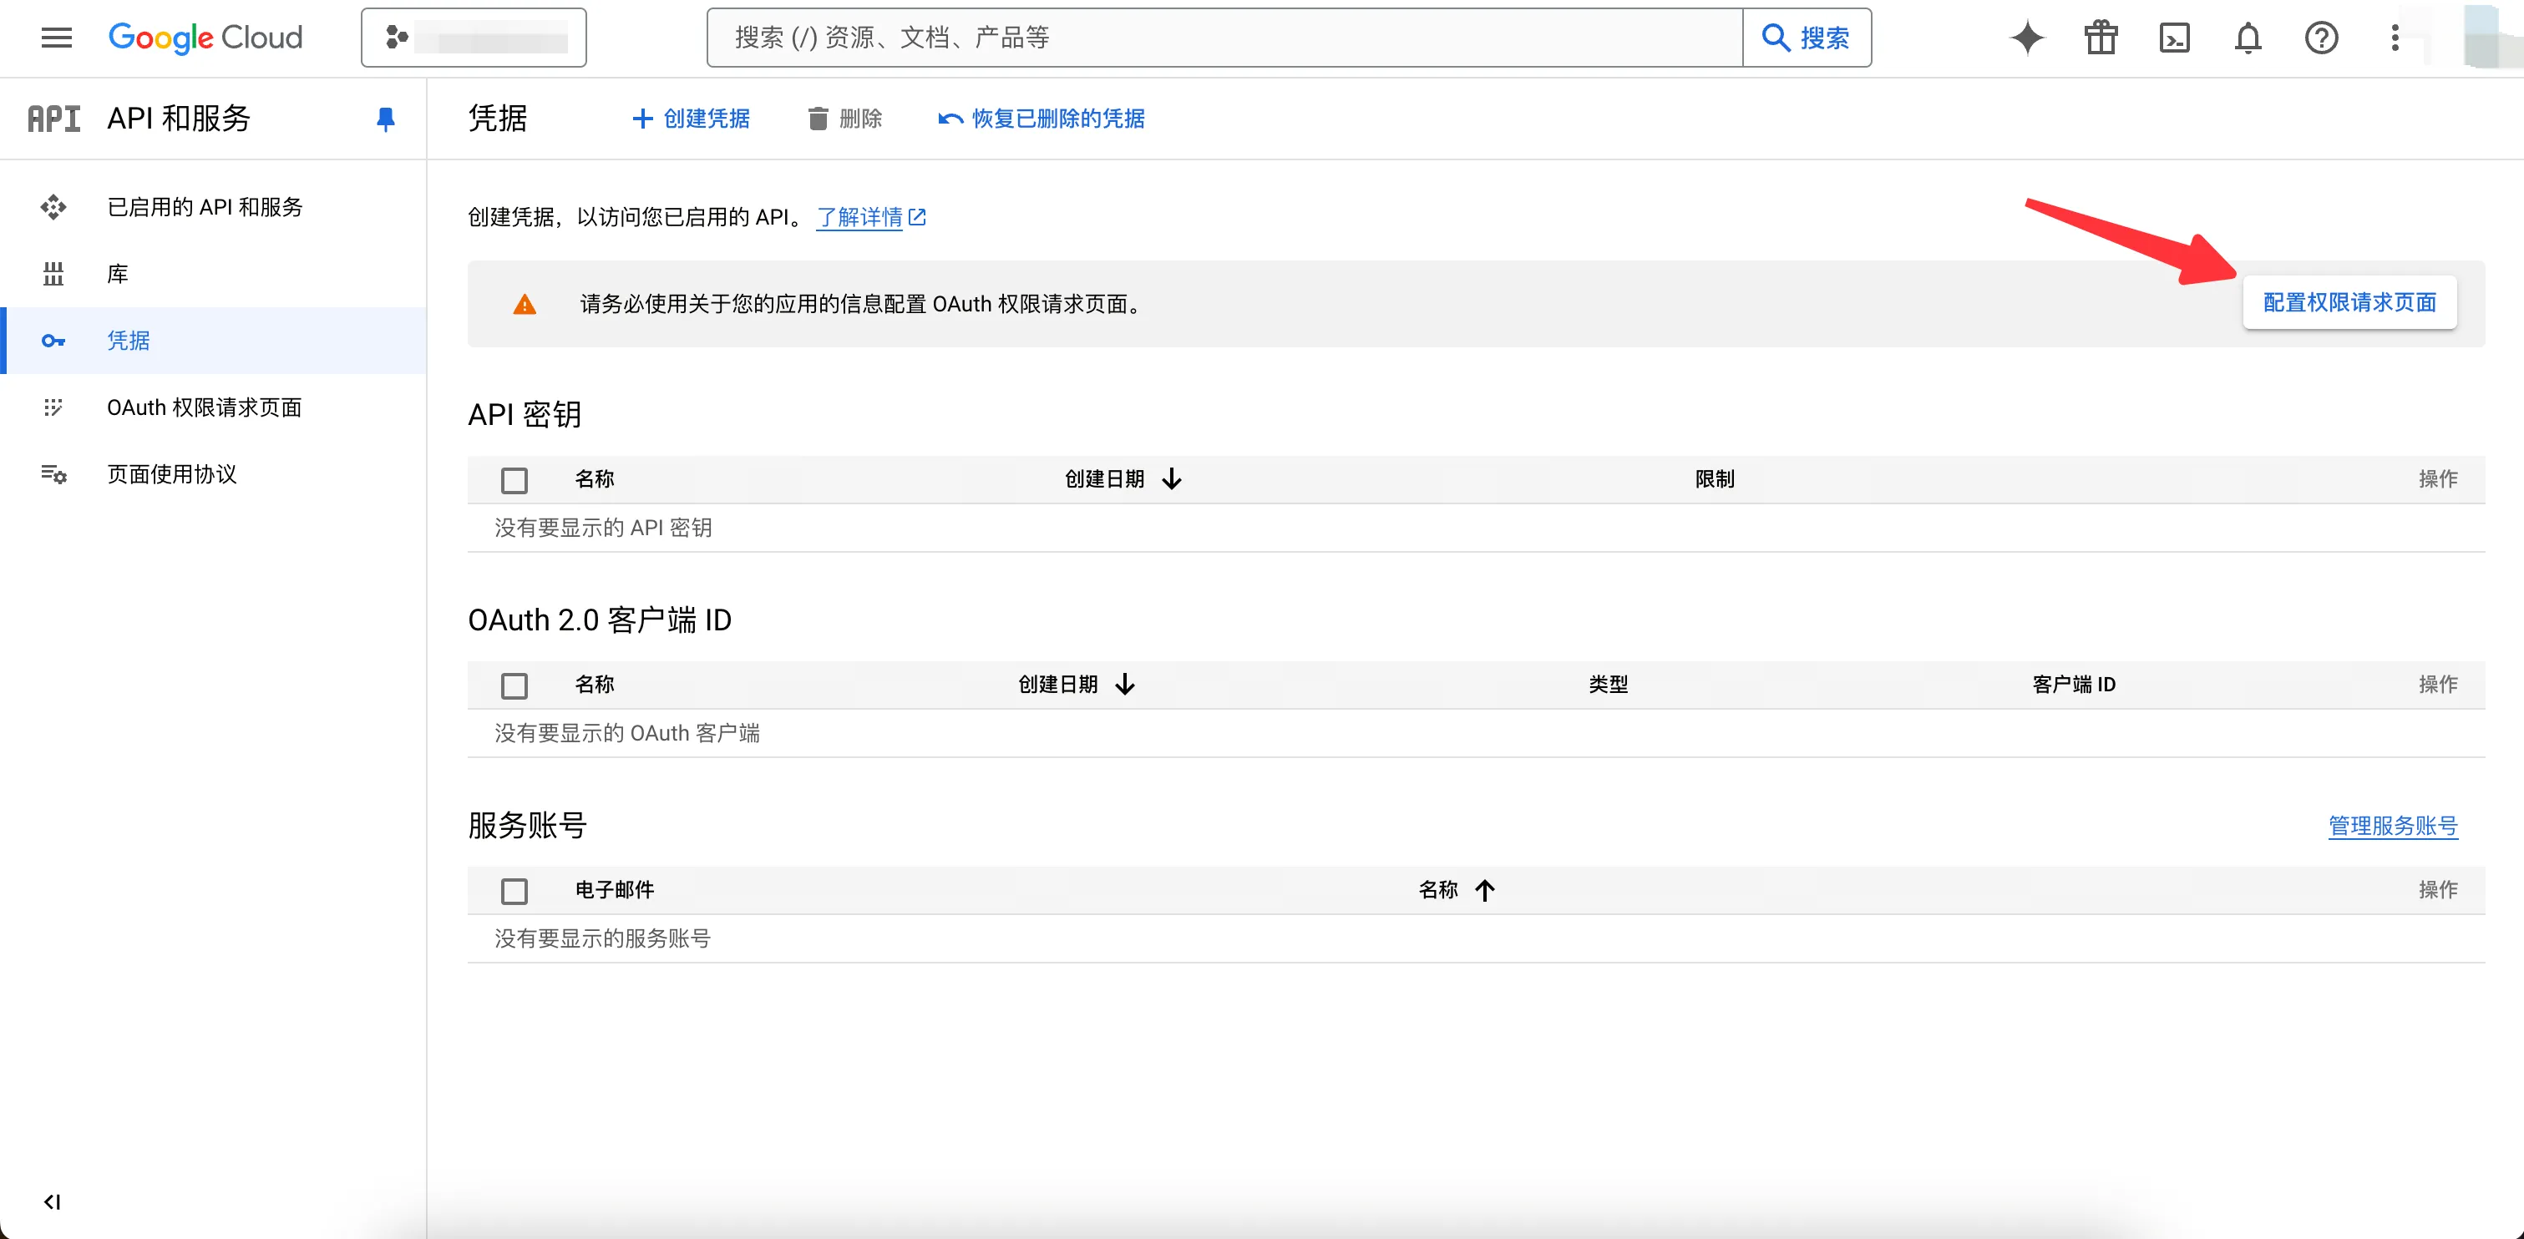The height and width of the screenshot is (1239, 2524).
Task: Check the 服务账号 select-all checkbox
Action: 514,892
